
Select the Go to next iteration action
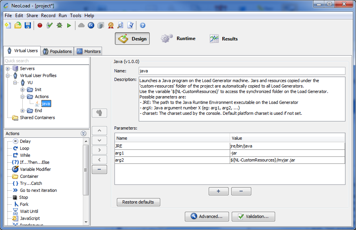[35, 190]
